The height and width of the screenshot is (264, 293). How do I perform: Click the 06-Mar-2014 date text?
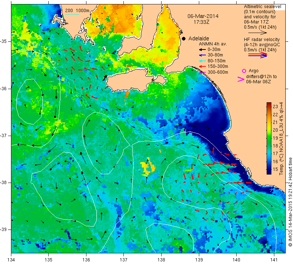pos(203,16)
